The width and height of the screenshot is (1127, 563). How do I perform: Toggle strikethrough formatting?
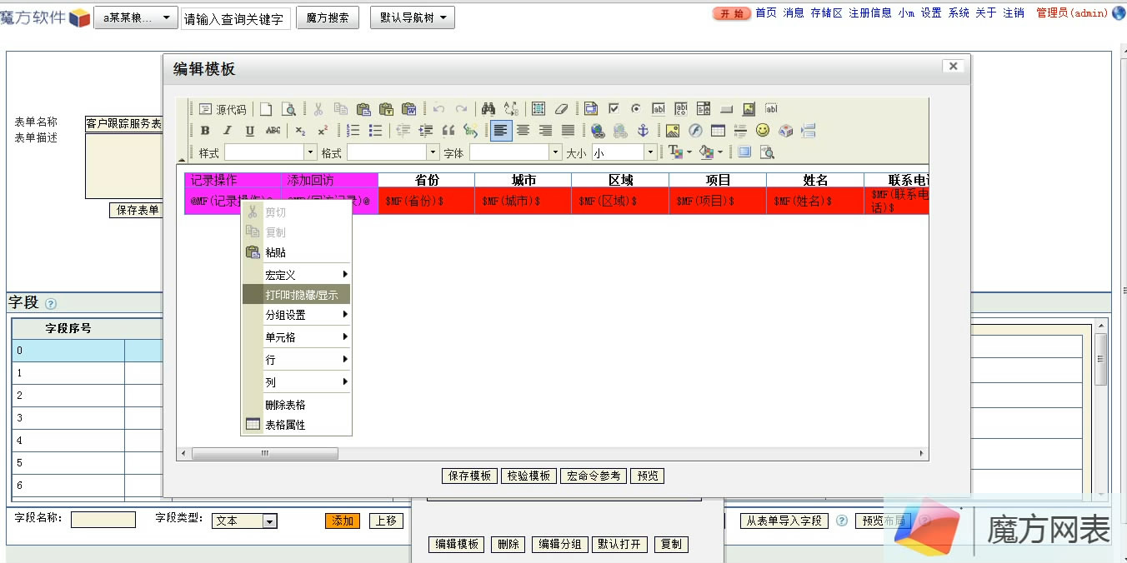(273, 131)
